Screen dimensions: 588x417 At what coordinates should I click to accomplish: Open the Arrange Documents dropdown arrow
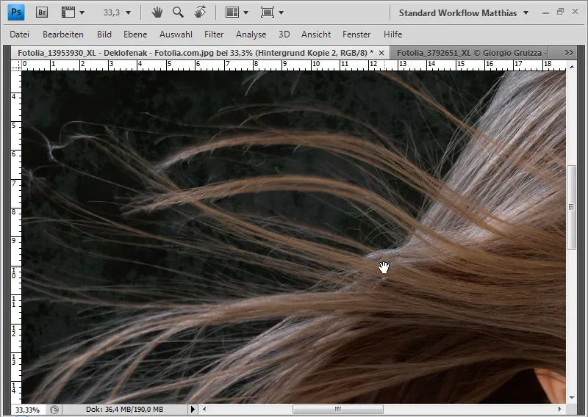(245, 12)
